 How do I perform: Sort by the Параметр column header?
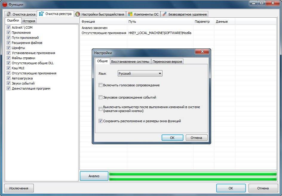tap(204, 22)
